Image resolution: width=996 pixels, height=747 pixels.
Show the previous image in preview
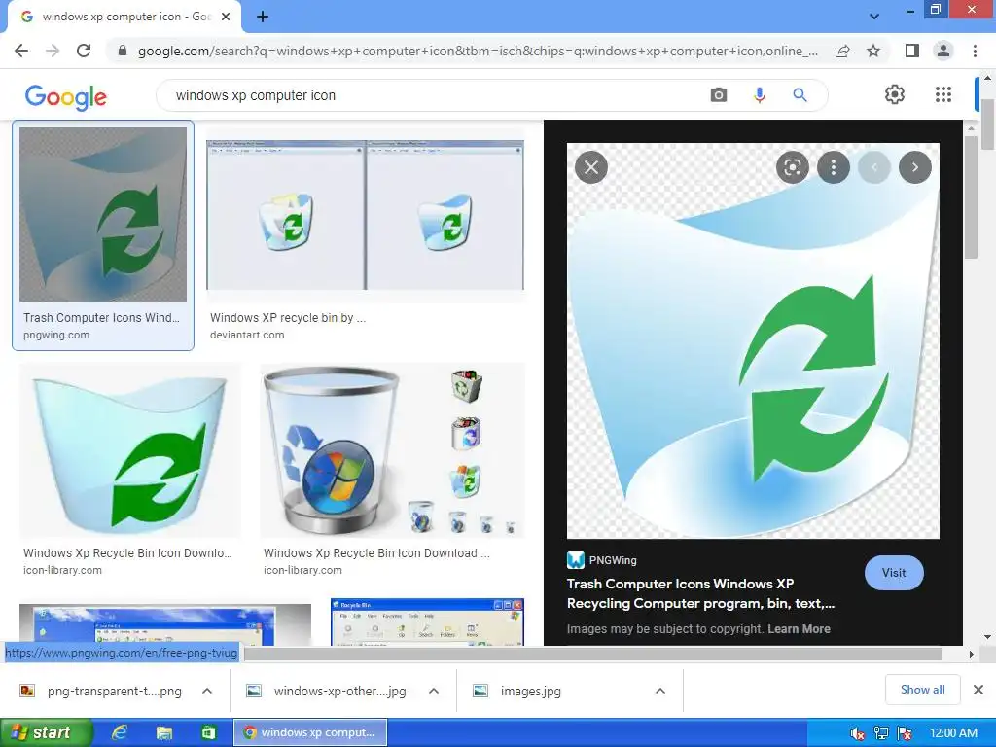pyautogui.click(x=874, y=167)
